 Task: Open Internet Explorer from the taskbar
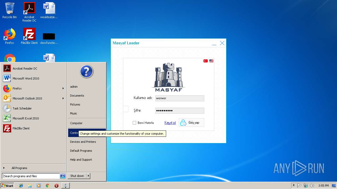21,186
